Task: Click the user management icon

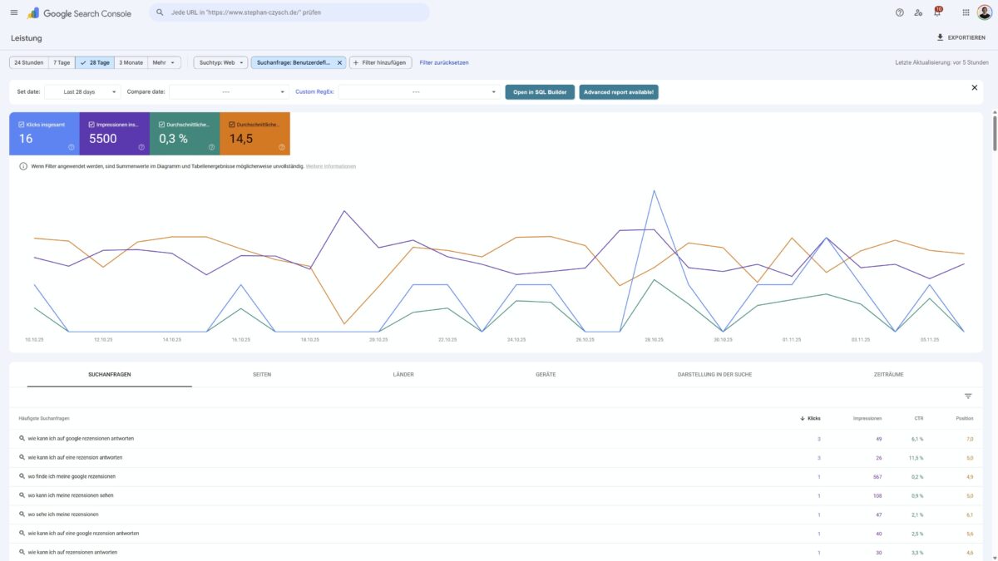Action: (918, 12)
